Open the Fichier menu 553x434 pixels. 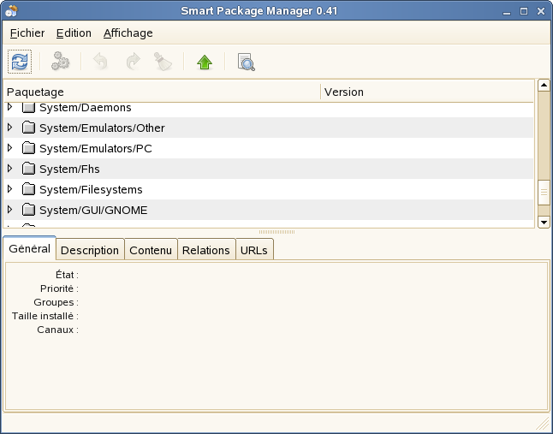(x=27, y=33)
